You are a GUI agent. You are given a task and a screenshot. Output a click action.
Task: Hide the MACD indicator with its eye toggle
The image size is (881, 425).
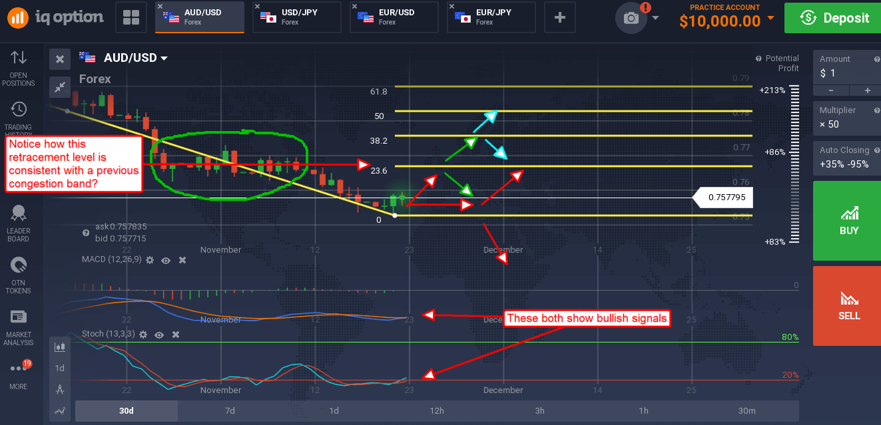(165, 260)
